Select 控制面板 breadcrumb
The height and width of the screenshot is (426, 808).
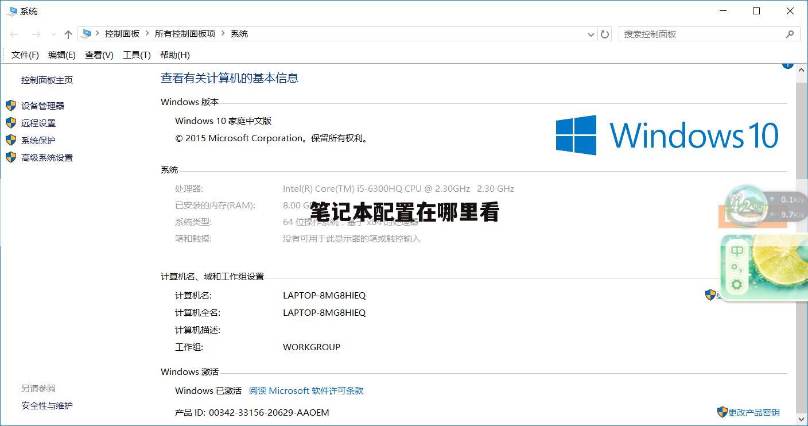click(x=122, y=34)
